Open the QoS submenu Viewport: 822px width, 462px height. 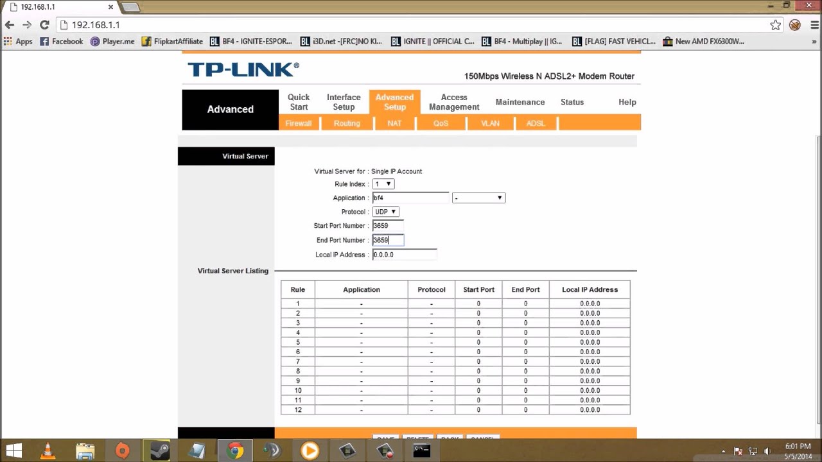coord(441,123)
